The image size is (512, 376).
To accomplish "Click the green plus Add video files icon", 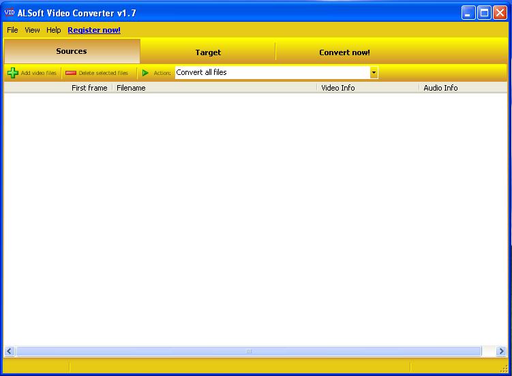I will tap(13, 73).
